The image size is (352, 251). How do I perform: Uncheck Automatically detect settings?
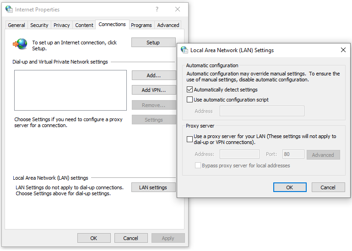190,90
